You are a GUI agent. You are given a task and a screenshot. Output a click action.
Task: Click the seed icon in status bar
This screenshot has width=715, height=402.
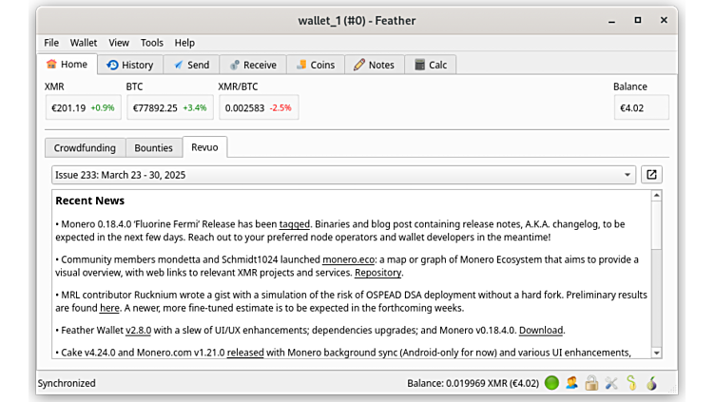(x=631, y=383)
